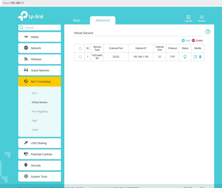Click the tp-link logo
This screenshot has height=188, width=222.
(31, 16)
